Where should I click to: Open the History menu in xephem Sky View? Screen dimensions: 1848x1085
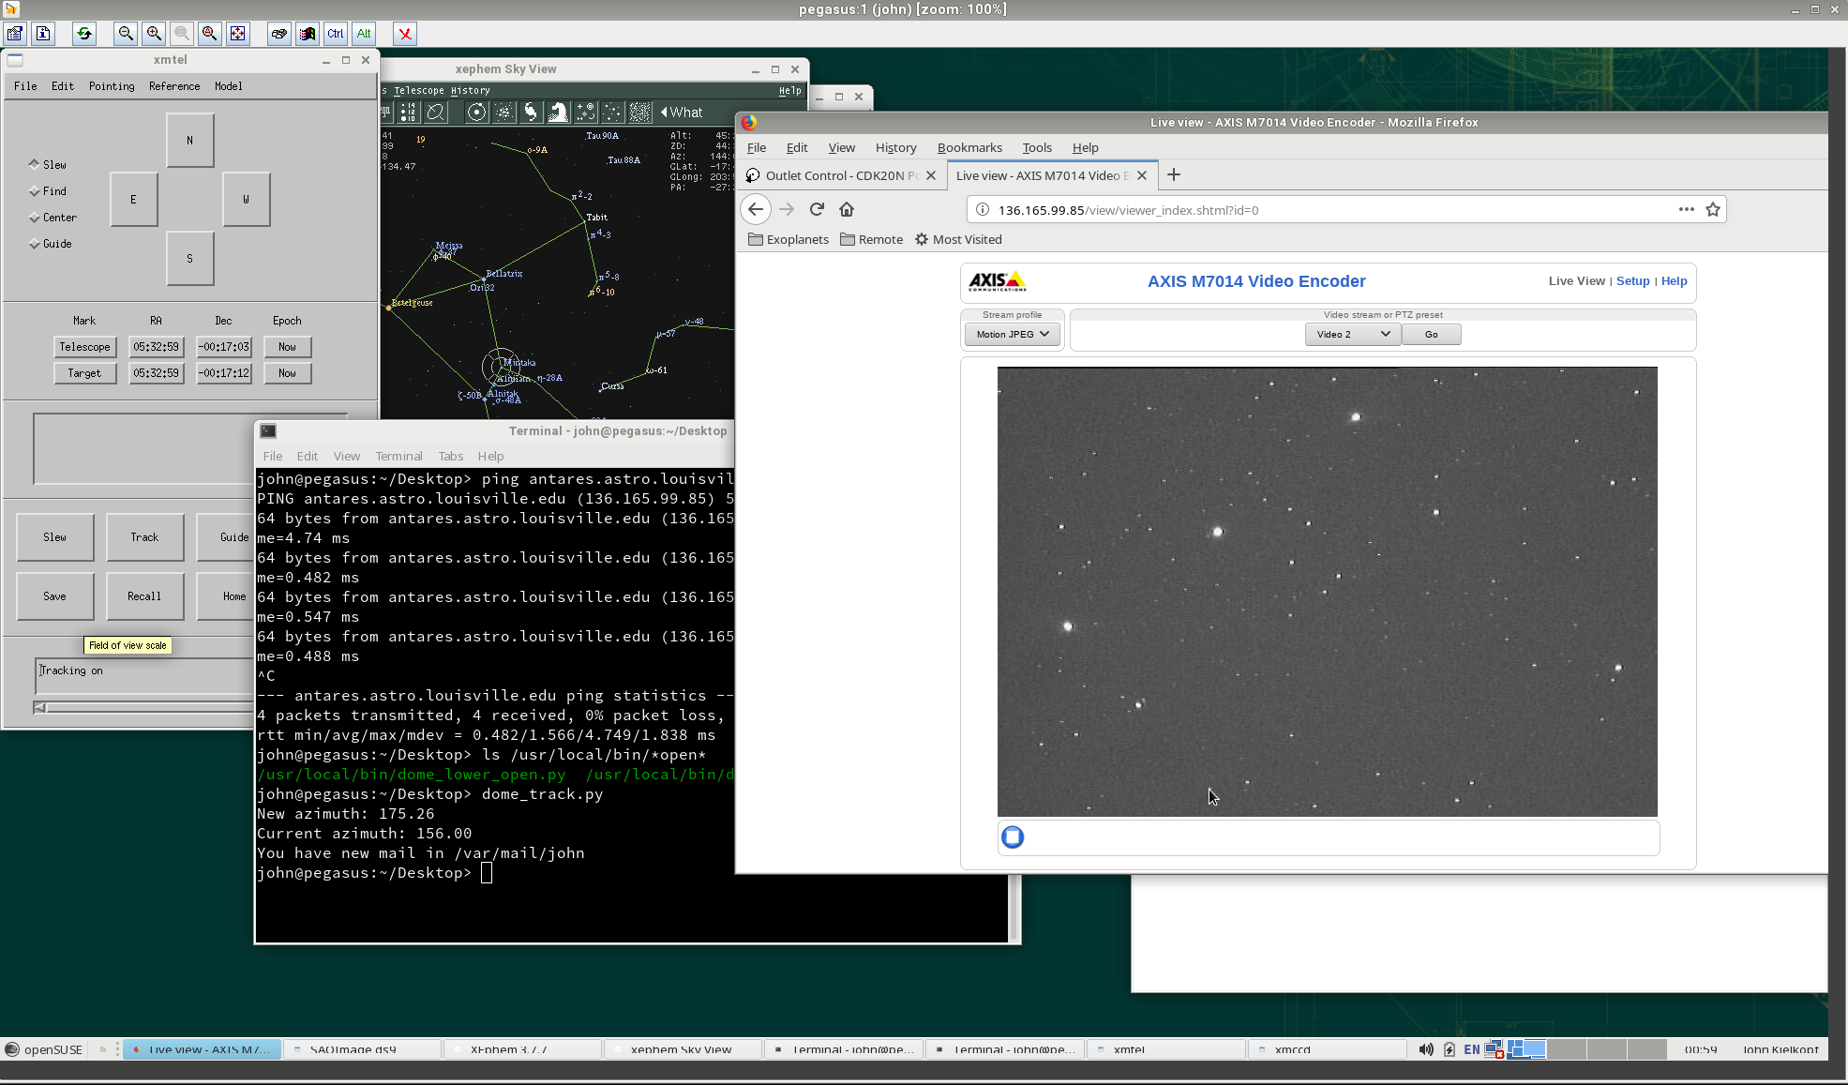471,91
